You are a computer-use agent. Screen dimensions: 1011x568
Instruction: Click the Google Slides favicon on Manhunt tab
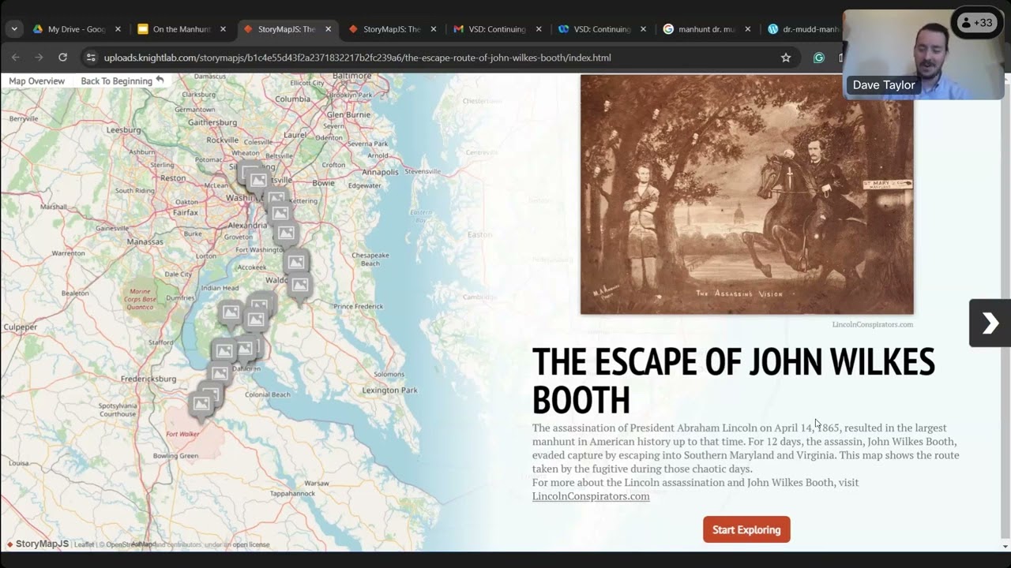(143, 29)
